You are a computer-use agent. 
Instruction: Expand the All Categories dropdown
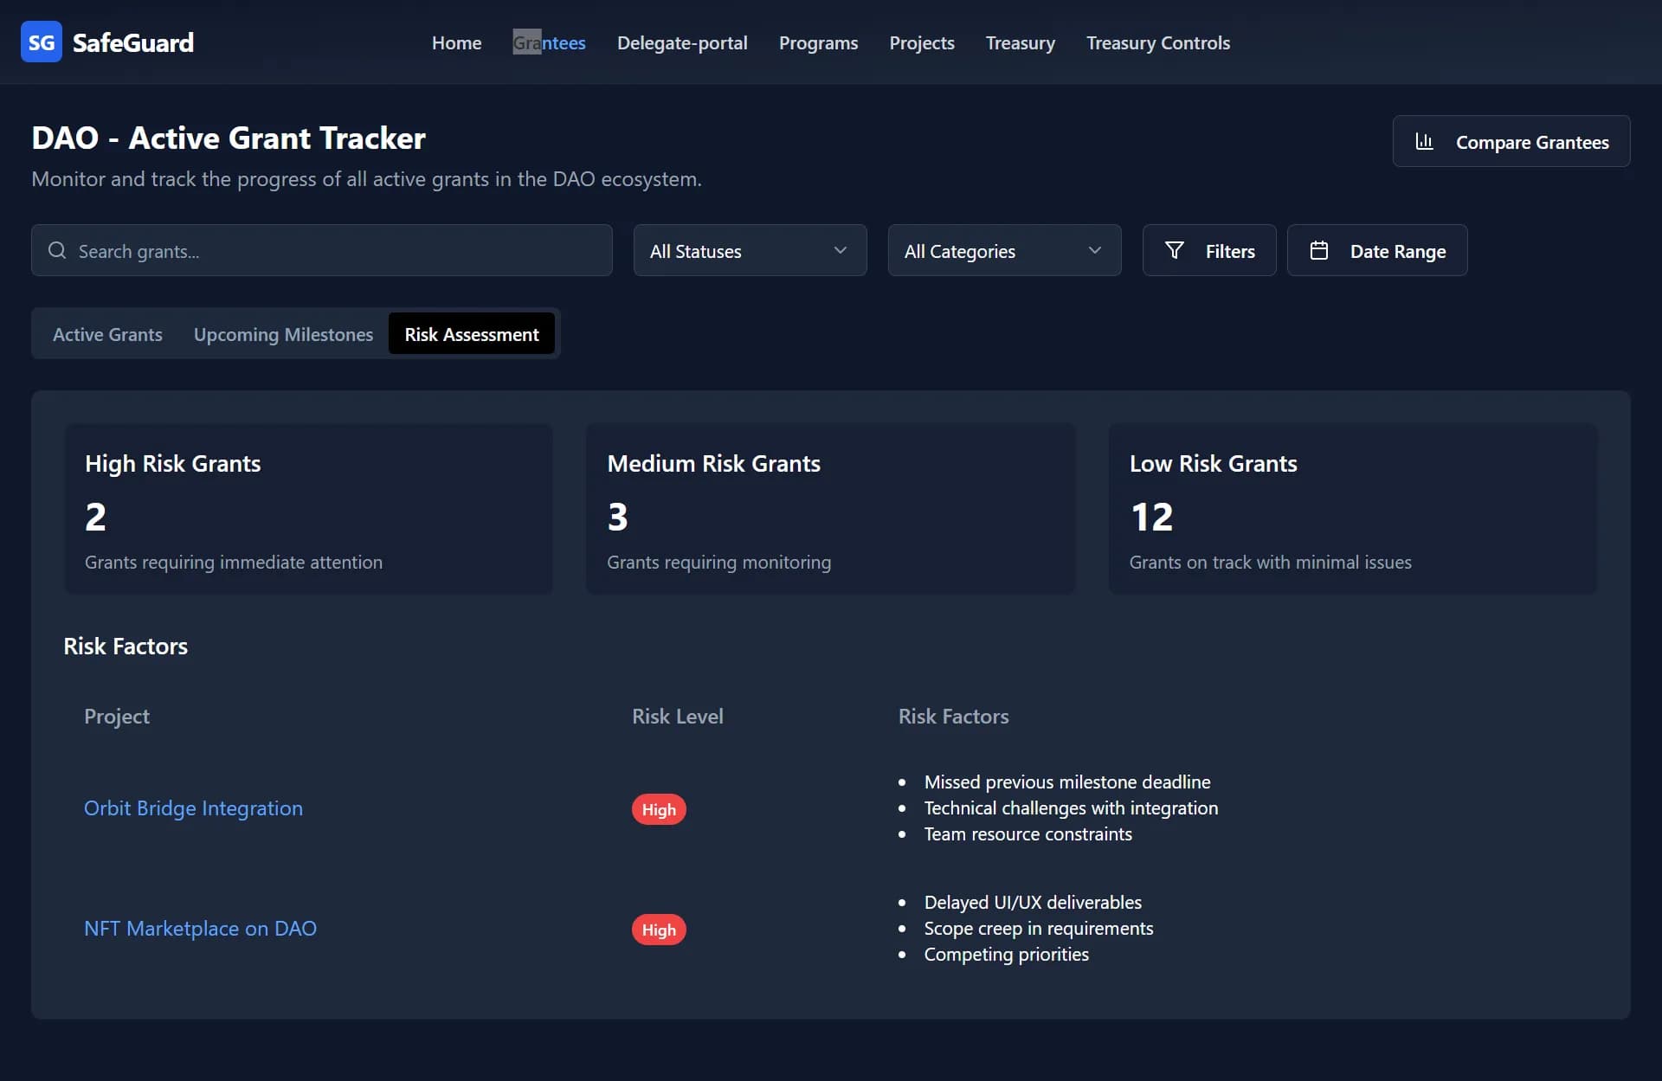pos(1004,250)
